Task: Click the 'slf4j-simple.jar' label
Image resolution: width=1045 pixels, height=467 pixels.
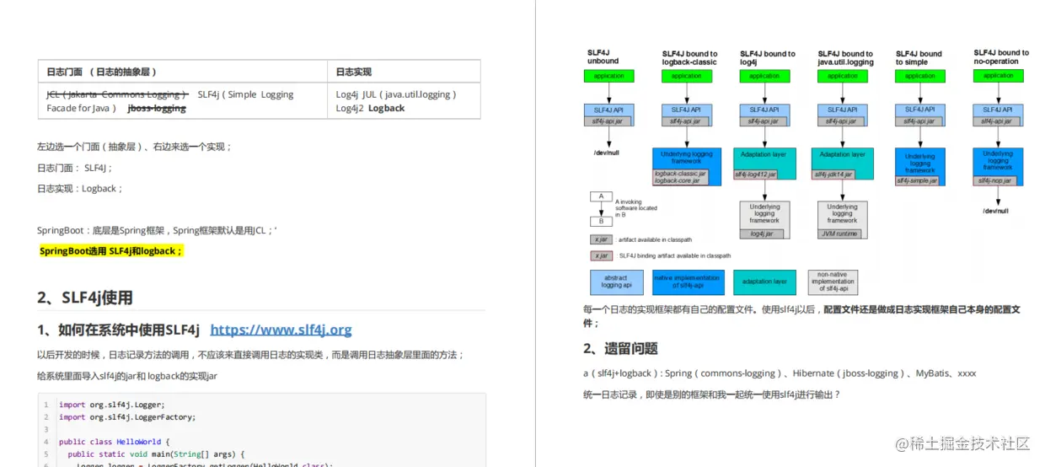Action: tap(917, 180)
